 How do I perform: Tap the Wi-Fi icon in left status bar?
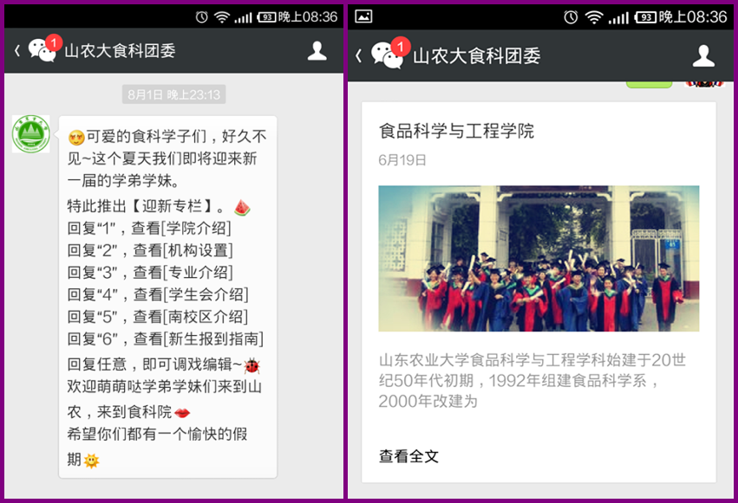click(222, 16)
